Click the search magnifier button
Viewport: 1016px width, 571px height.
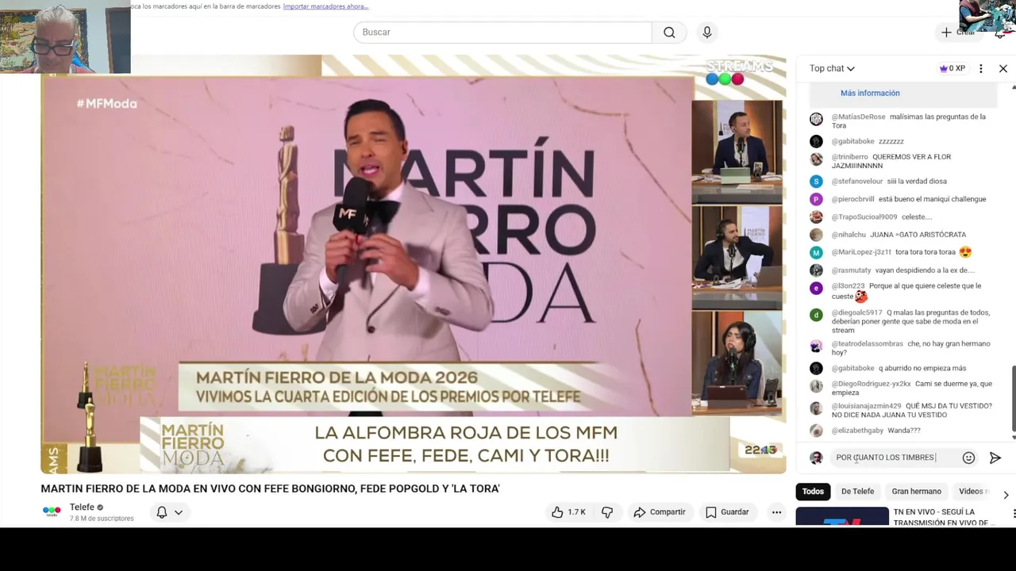tap(669, 33)
